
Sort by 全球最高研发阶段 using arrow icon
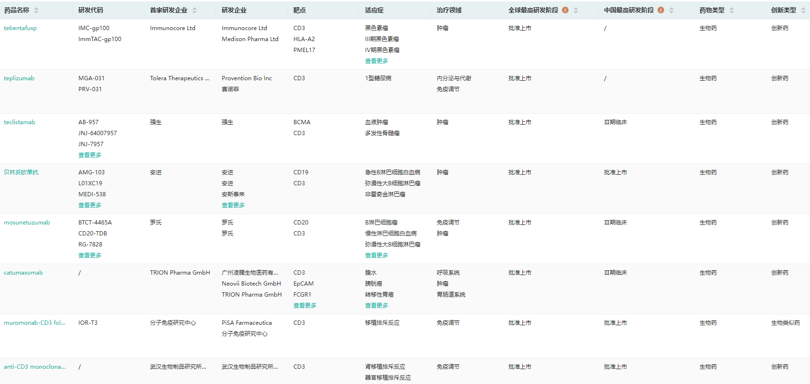point(576,10)
